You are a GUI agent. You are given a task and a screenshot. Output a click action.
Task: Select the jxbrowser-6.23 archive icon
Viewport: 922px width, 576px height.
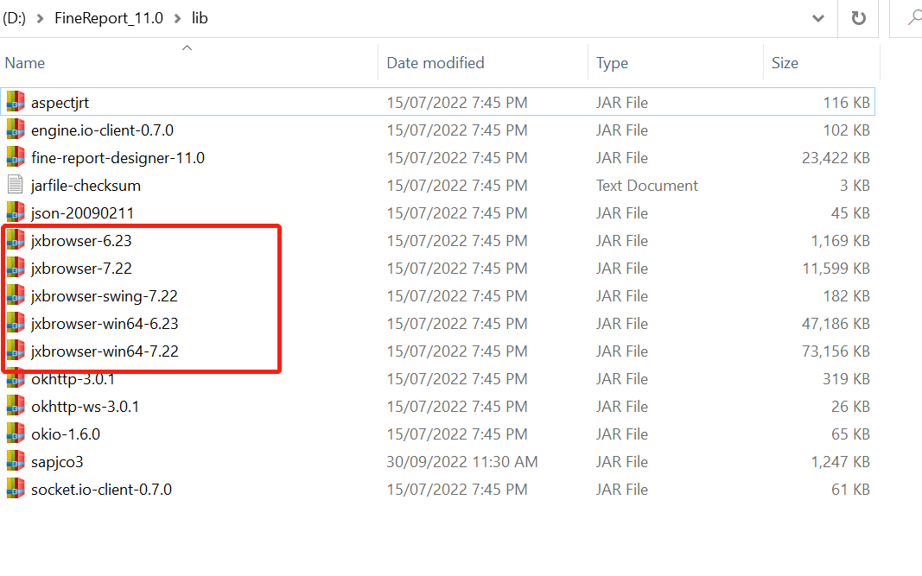[16, 240]
